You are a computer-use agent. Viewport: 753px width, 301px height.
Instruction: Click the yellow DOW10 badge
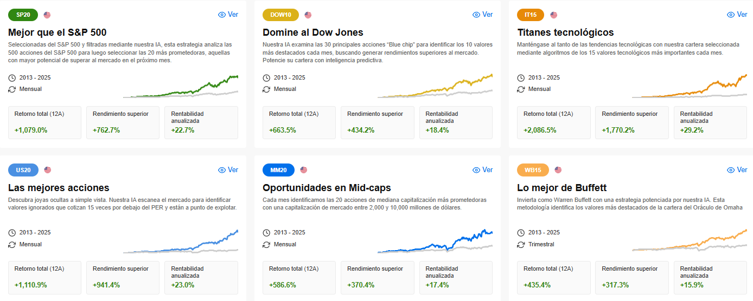(280, 15)
